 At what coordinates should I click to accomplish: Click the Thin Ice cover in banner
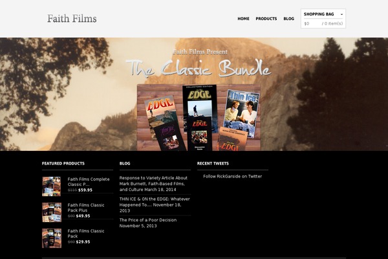click(241, 113)
